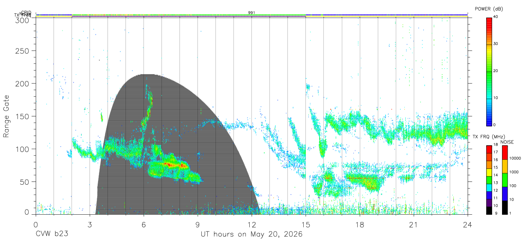Click the 12 tick on the UT hours axis
The height and width of the screenshot is (243, 526).
point(252,224)
